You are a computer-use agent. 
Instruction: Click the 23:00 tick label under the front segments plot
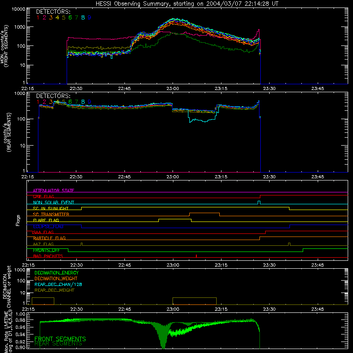pos(173,89)
